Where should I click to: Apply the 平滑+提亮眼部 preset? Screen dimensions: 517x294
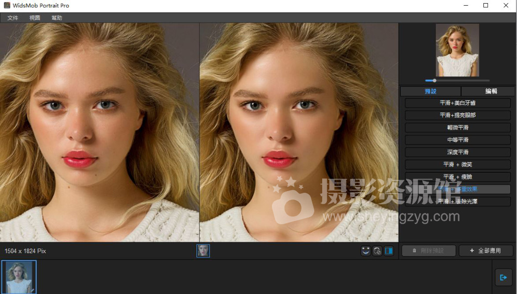click(x=457, y=115)
